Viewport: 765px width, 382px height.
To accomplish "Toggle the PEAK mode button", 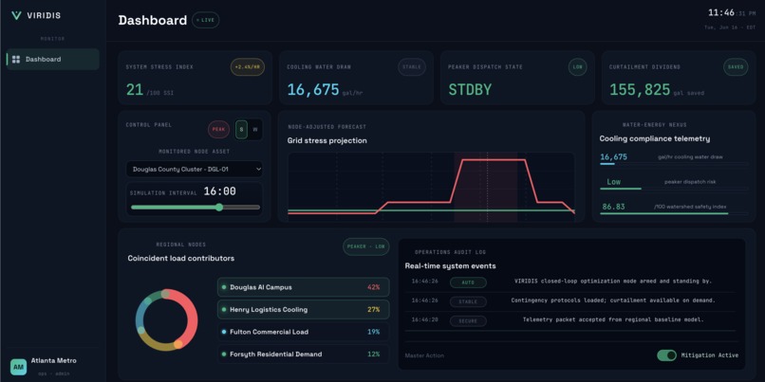I will click(x=218, y=130).
